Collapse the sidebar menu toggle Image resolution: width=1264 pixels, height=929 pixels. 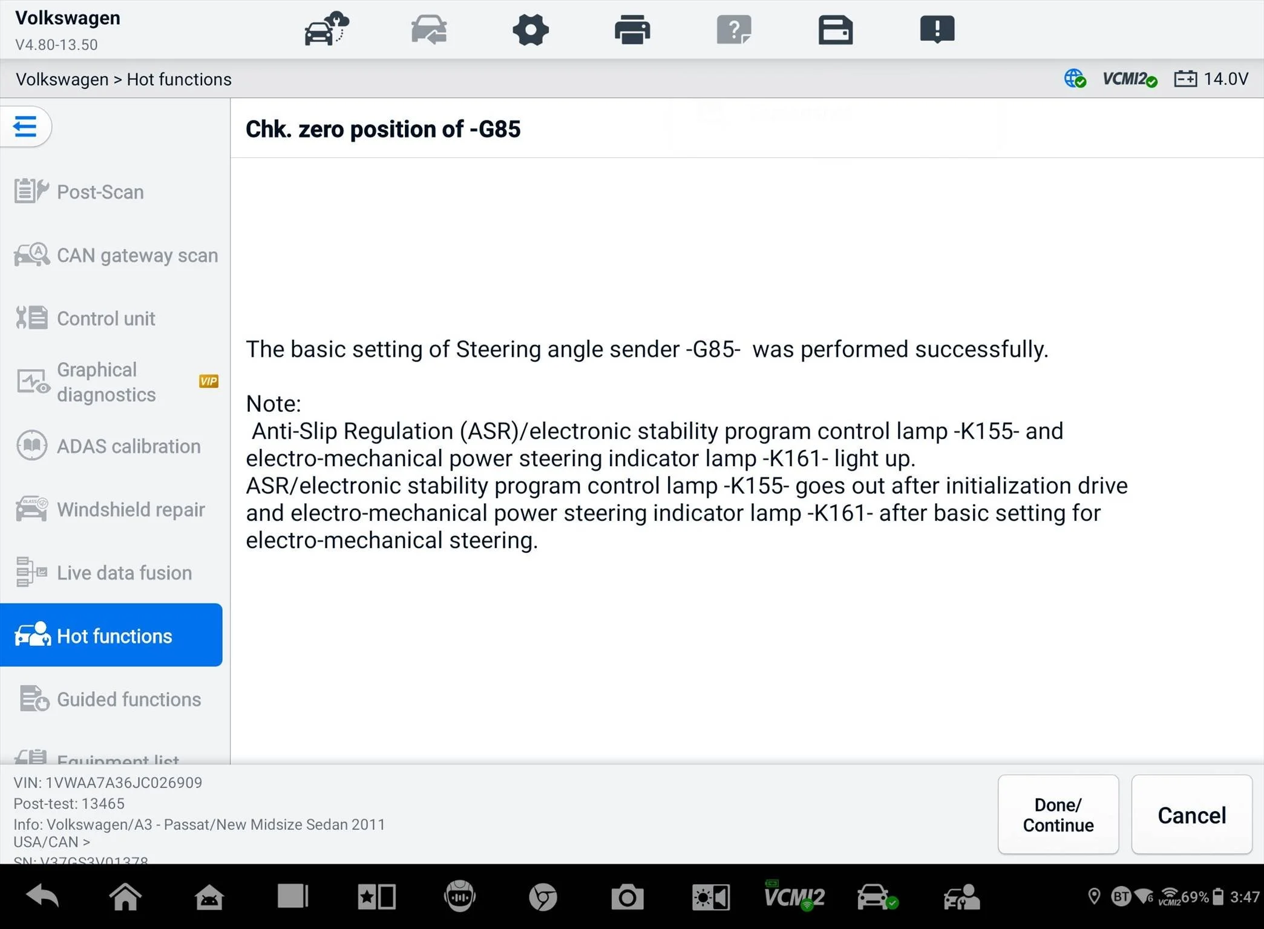click(x=25, y=126)
